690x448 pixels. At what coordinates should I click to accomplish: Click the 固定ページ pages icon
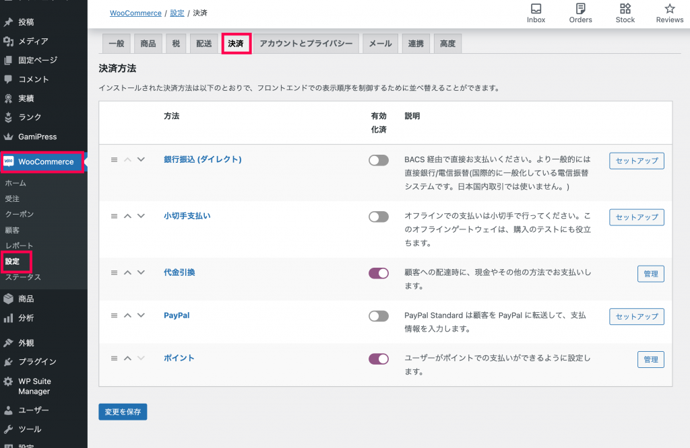point(8,60)
